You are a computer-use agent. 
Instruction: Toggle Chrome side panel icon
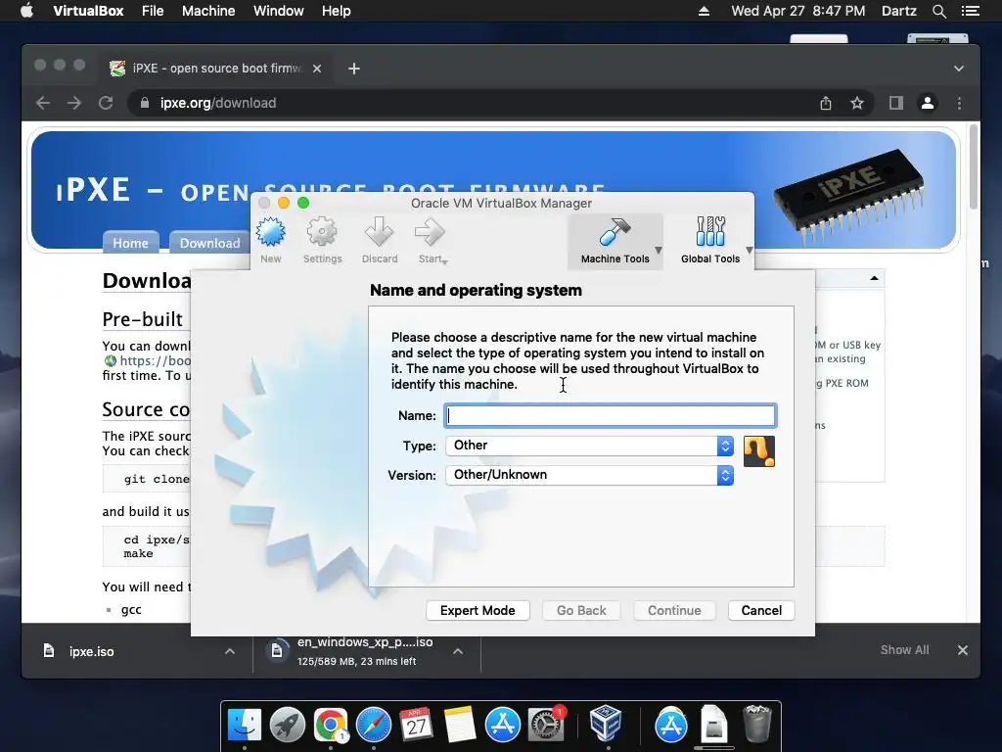tap(896, 103)
